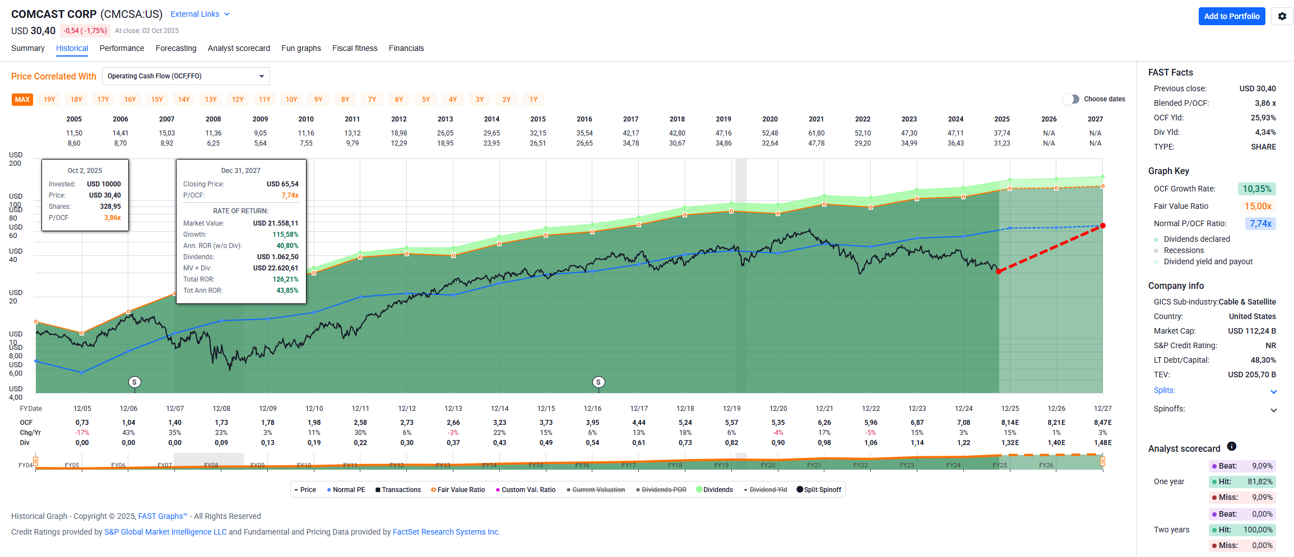This screenshot has width=1294, height=557.
Task: Click the Analyst scorecard info icon
Action: point(1231,446)
